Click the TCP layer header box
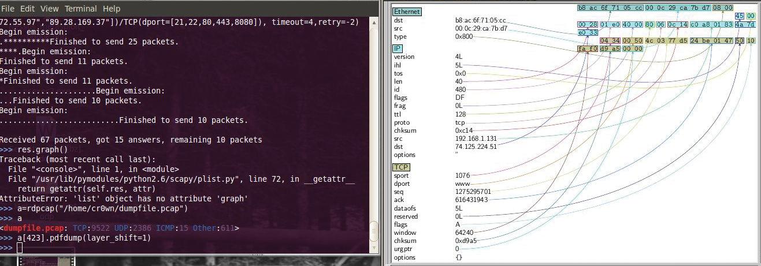This screenshot has width=761, height=266. point(400,167)
